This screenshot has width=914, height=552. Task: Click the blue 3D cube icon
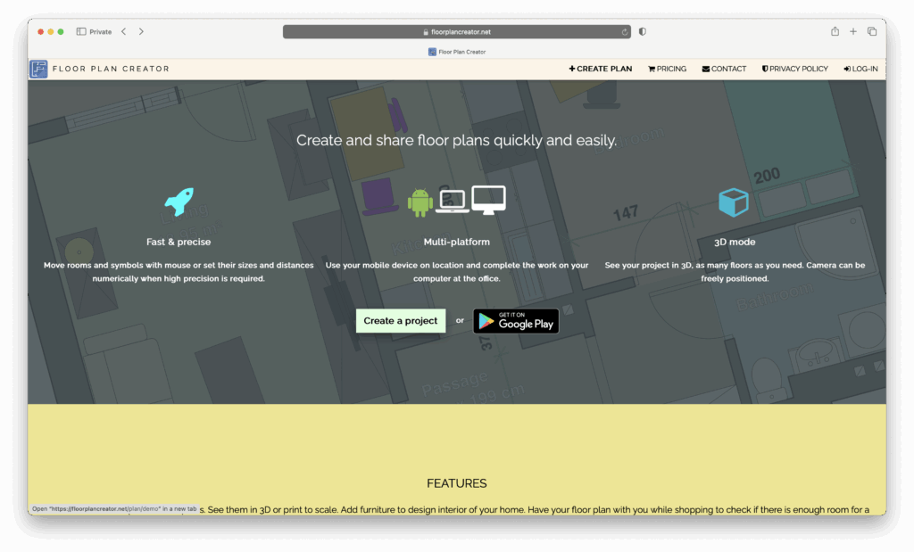[733, 202]
